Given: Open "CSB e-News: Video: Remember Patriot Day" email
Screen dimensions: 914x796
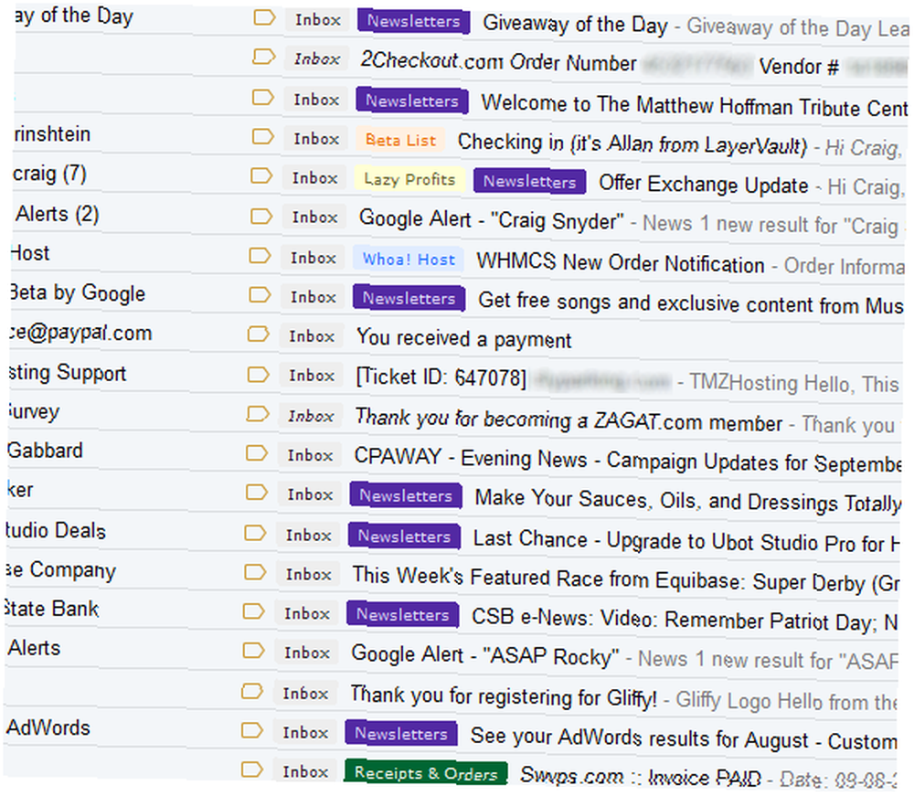Looking at the screenshot, I should pyautogui.click(x=684, y=620).
